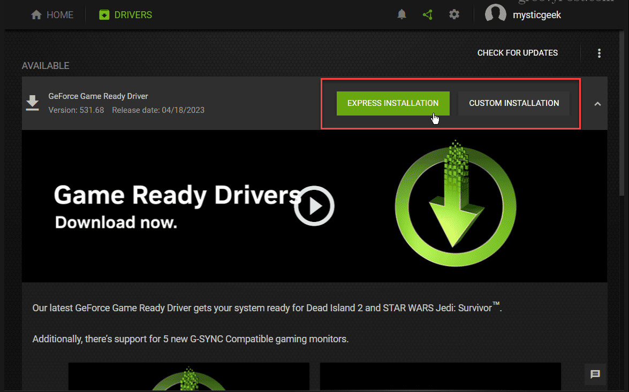Viewport: 629px width, 392px height.
Task: Start EXPRESS INSTALLATION of the driver
Action: (393, 103)
